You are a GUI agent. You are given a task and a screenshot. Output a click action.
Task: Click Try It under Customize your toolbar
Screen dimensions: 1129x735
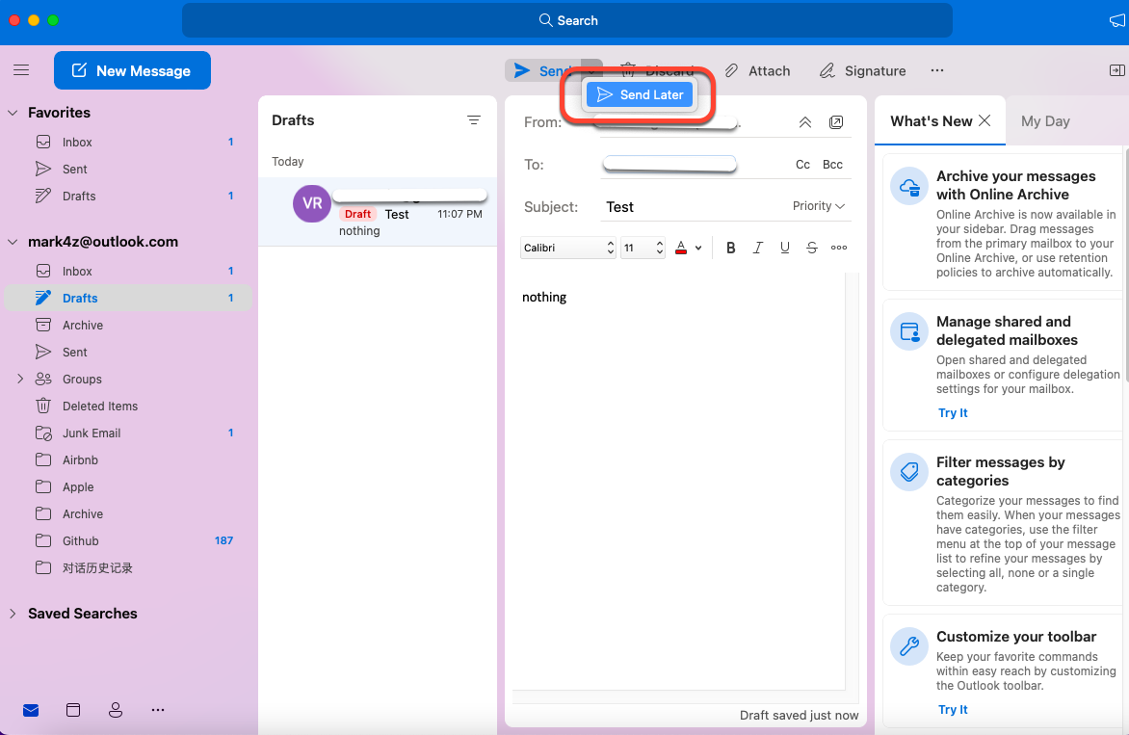[x=953, y=710]
